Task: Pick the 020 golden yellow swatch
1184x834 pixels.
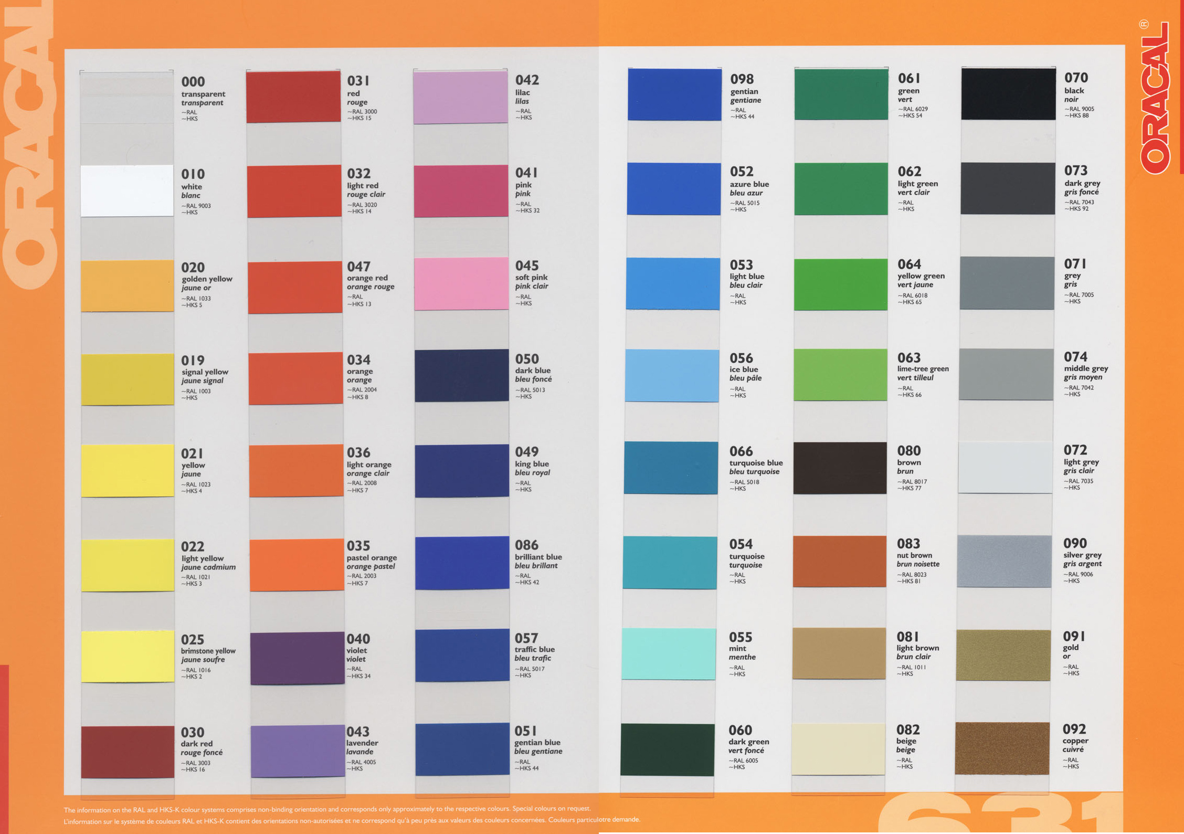Action: [128, 286]
